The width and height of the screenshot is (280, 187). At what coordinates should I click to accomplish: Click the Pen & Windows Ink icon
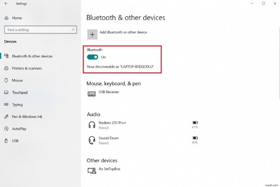click(x=6, y=117)
